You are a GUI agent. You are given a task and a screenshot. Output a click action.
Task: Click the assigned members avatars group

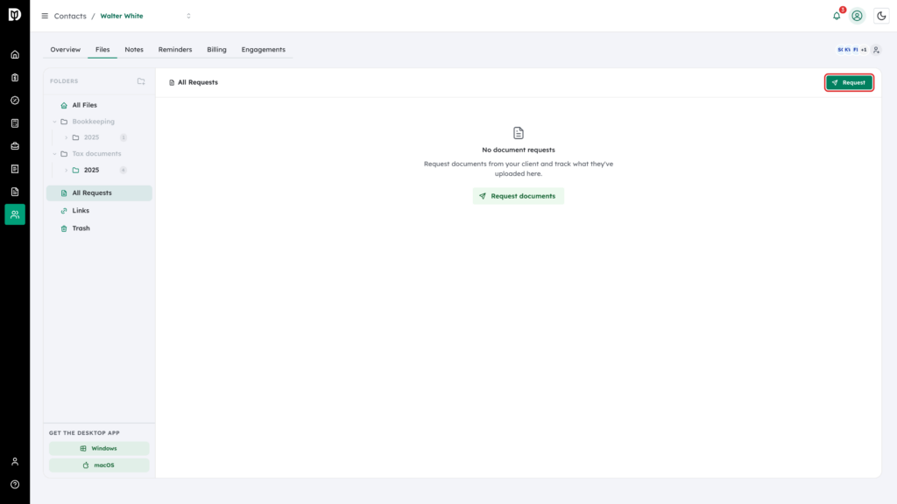pyautogui.click(x=851, y=50)
